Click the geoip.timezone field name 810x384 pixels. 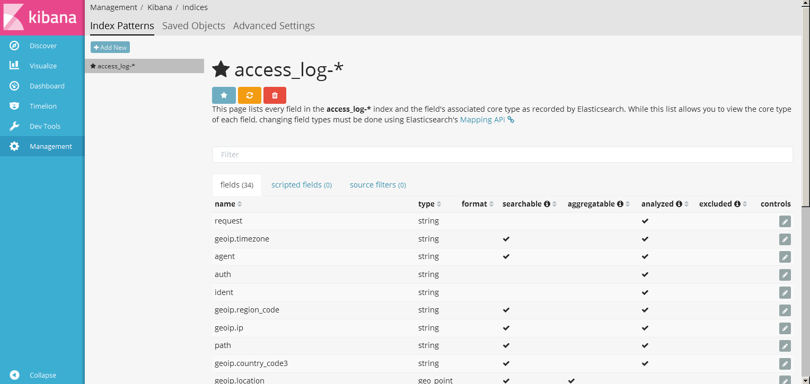[x=242, y=239]
